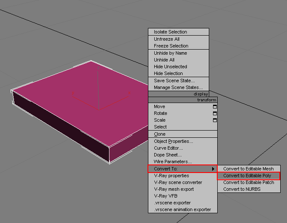This screenshot has height=223, width=287.
Task: Activate the Scale tool entry
Action: click(x=183, y=120)
